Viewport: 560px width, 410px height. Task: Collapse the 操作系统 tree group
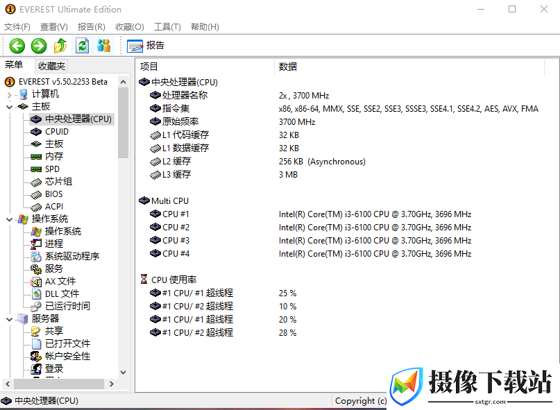[x=10, y=219]
